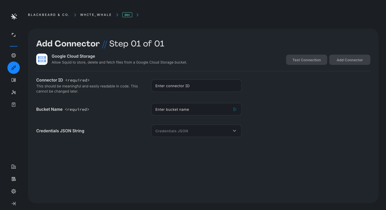Open the documentation books icon
This screenshot has width=386, height=210.
click(x=14, y=179)
